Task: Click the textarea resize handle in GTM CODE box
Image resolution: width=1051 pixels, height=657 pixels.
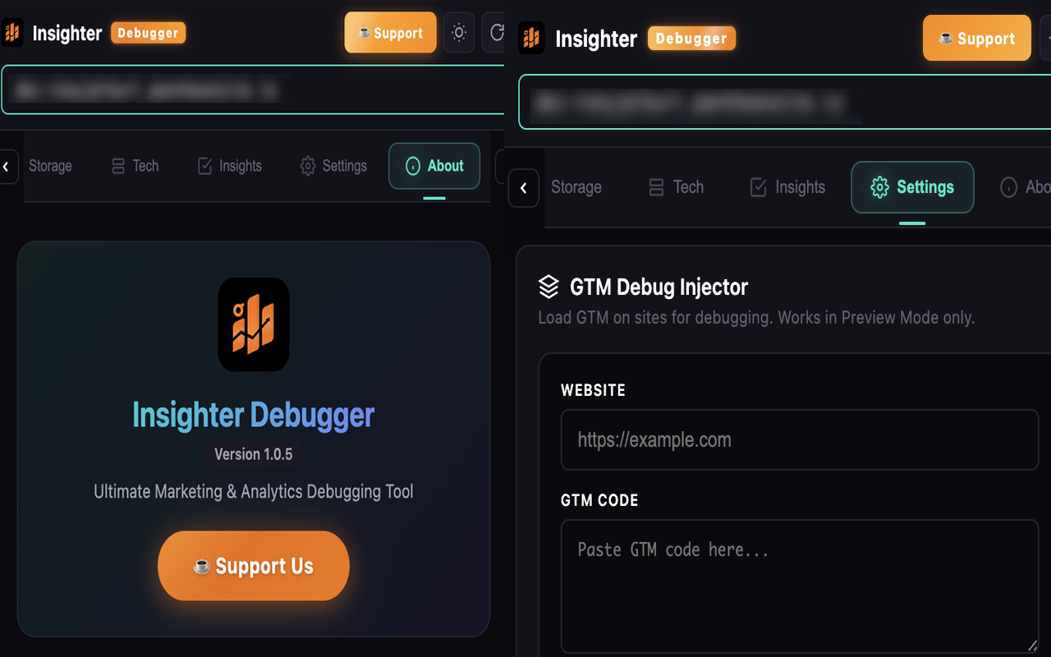Action: tap(1032, 646)
